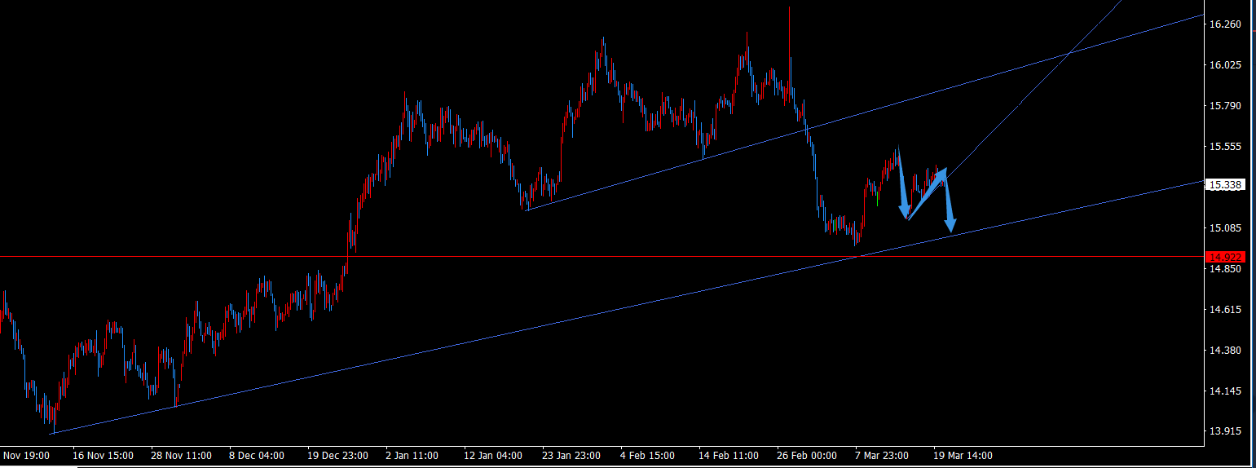Screen dimensions: 1256x468
Task: Click the 16.260 price axis label
Action: coord(1226,24)
